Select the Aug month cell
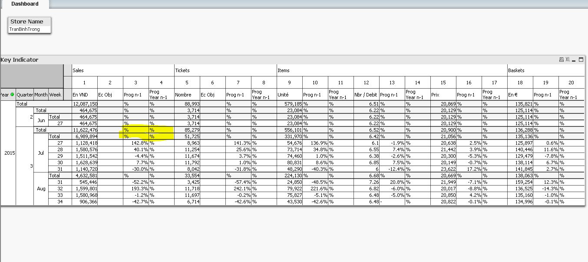Viewport: 588px width, 262px height. click(41, 189)
